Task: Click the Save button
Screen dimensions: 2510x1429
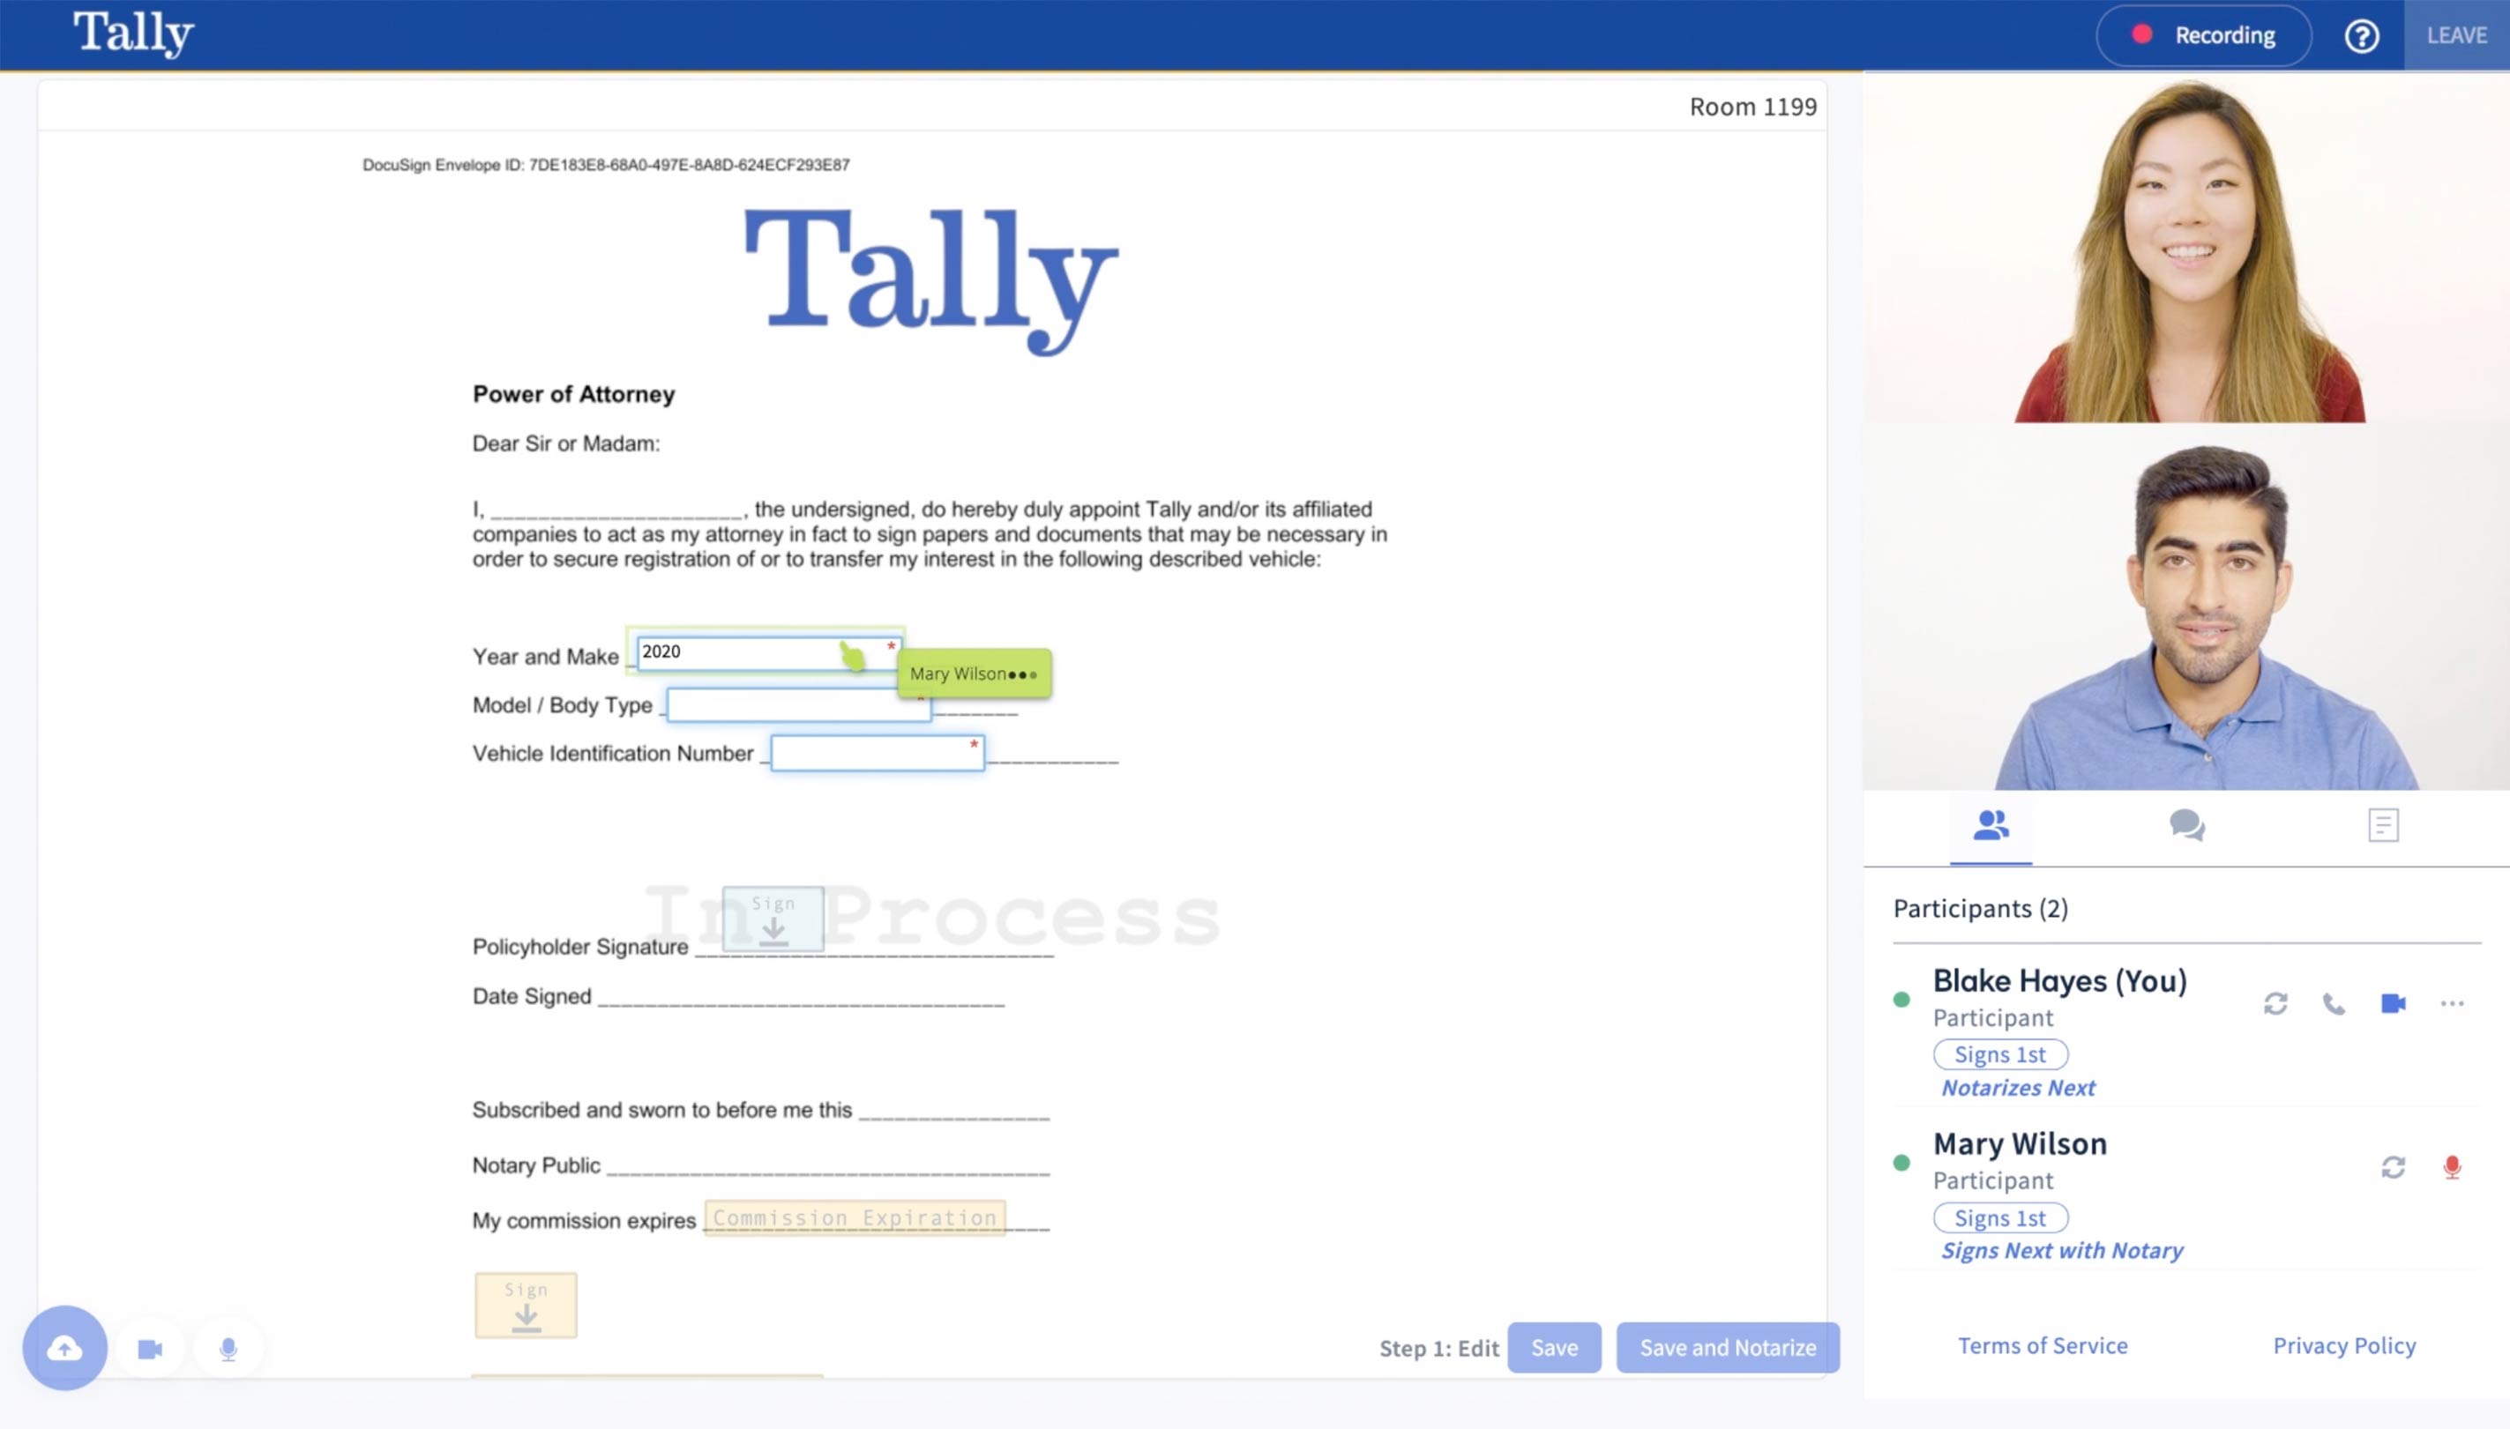Action: coord(1555,1346)
